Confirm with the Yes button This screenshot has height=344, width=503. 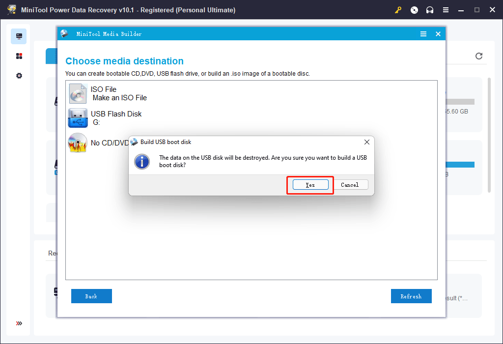(x=310, y=185)
